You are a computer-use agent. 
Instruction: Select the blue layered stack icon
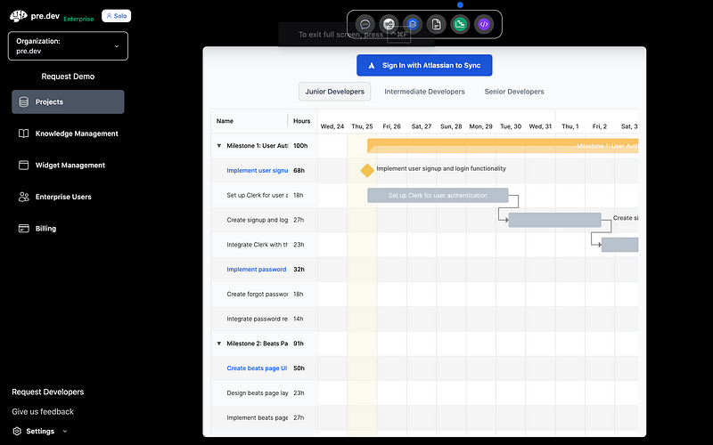[x=413, y=25]
